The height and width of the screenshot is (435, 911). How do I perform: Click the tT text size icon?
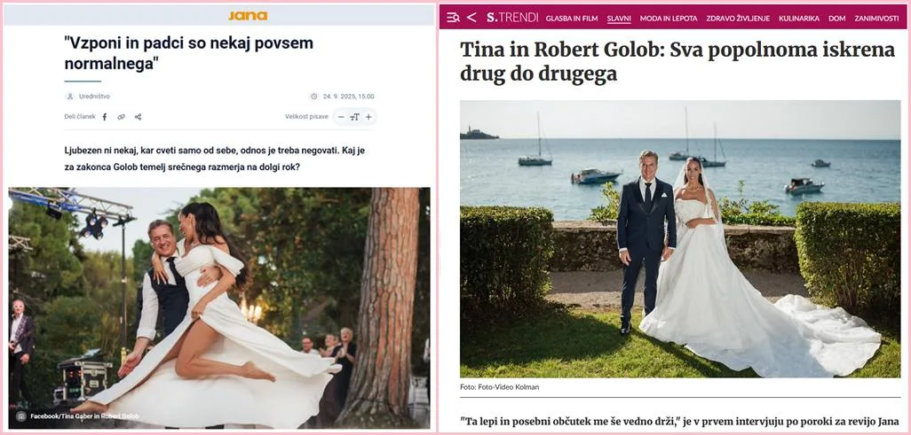pyautogui.click(x=354, y=117)
